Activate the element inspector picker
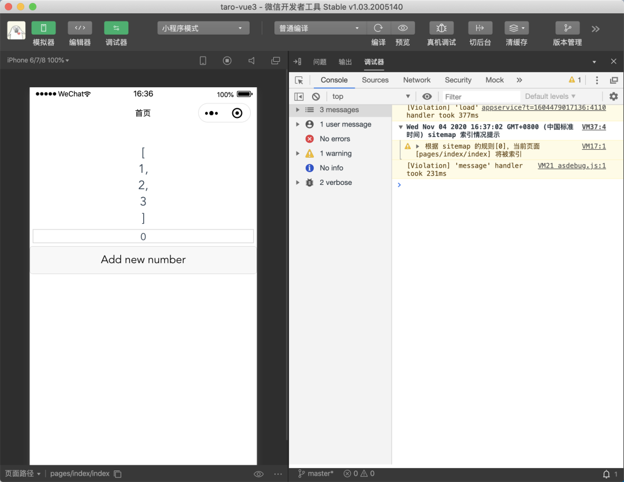 pos(299,80)
